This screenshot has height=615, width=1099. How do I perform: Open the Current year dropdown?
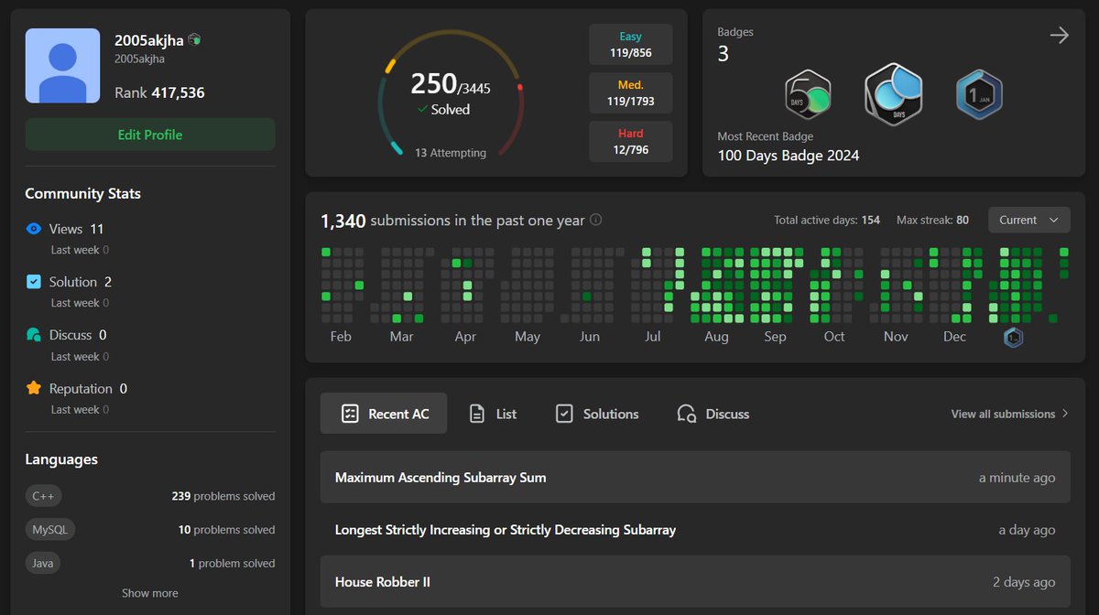pyautogui.click(x=1029, y=220)
